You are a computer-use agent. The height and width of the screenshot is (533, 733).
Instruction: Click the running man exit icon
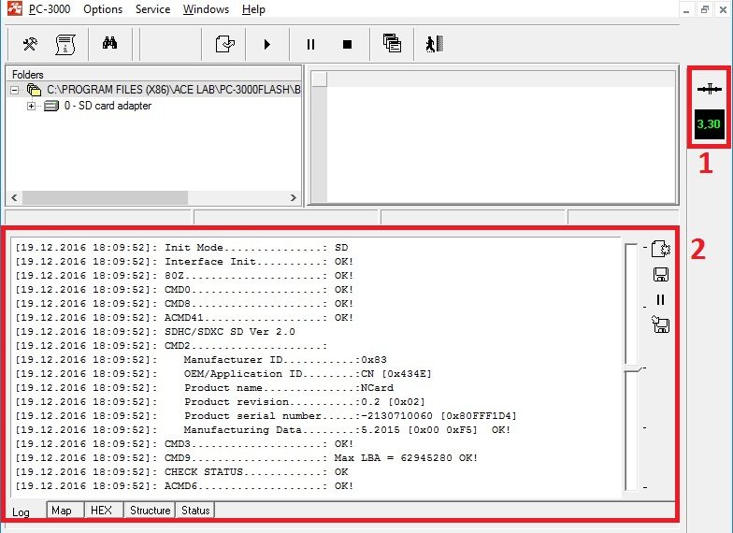[x=435, y=45]
